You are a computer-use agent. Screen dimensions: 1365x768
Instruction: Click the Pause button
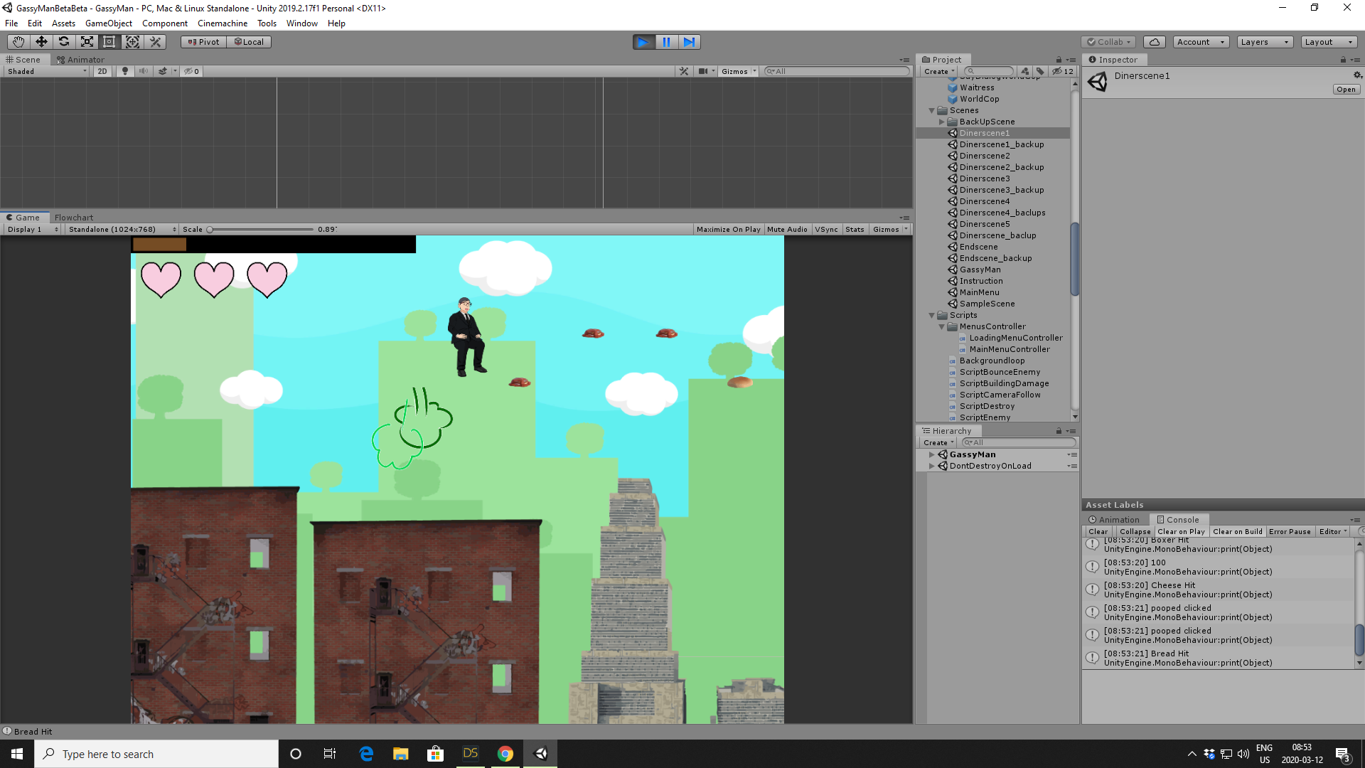pos(666,42)
